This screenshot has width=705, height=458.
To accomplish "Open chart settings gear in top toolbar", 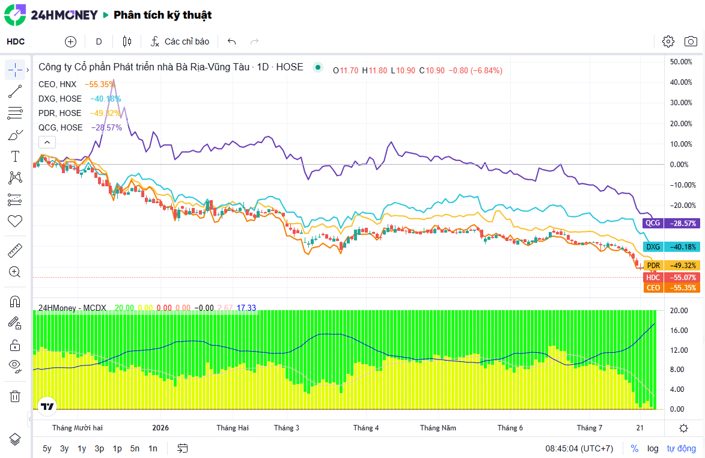I will [668, 42].
